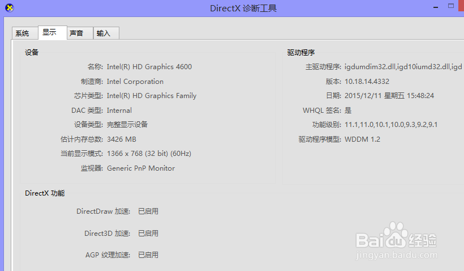
Task: Select device name Intel(R) HD Graphics 4600
Action: pos(149,67)
